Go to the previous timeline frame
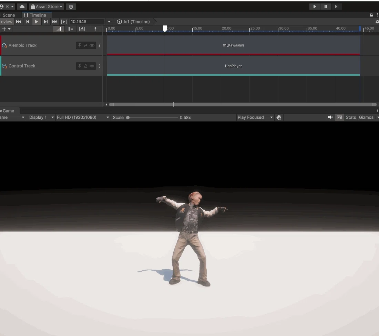The image size is (379, 336). click(28, 22)
